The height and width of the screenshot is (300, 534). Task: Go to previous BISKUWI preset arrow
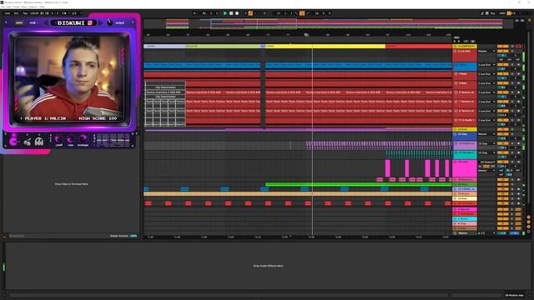(47, 22)
